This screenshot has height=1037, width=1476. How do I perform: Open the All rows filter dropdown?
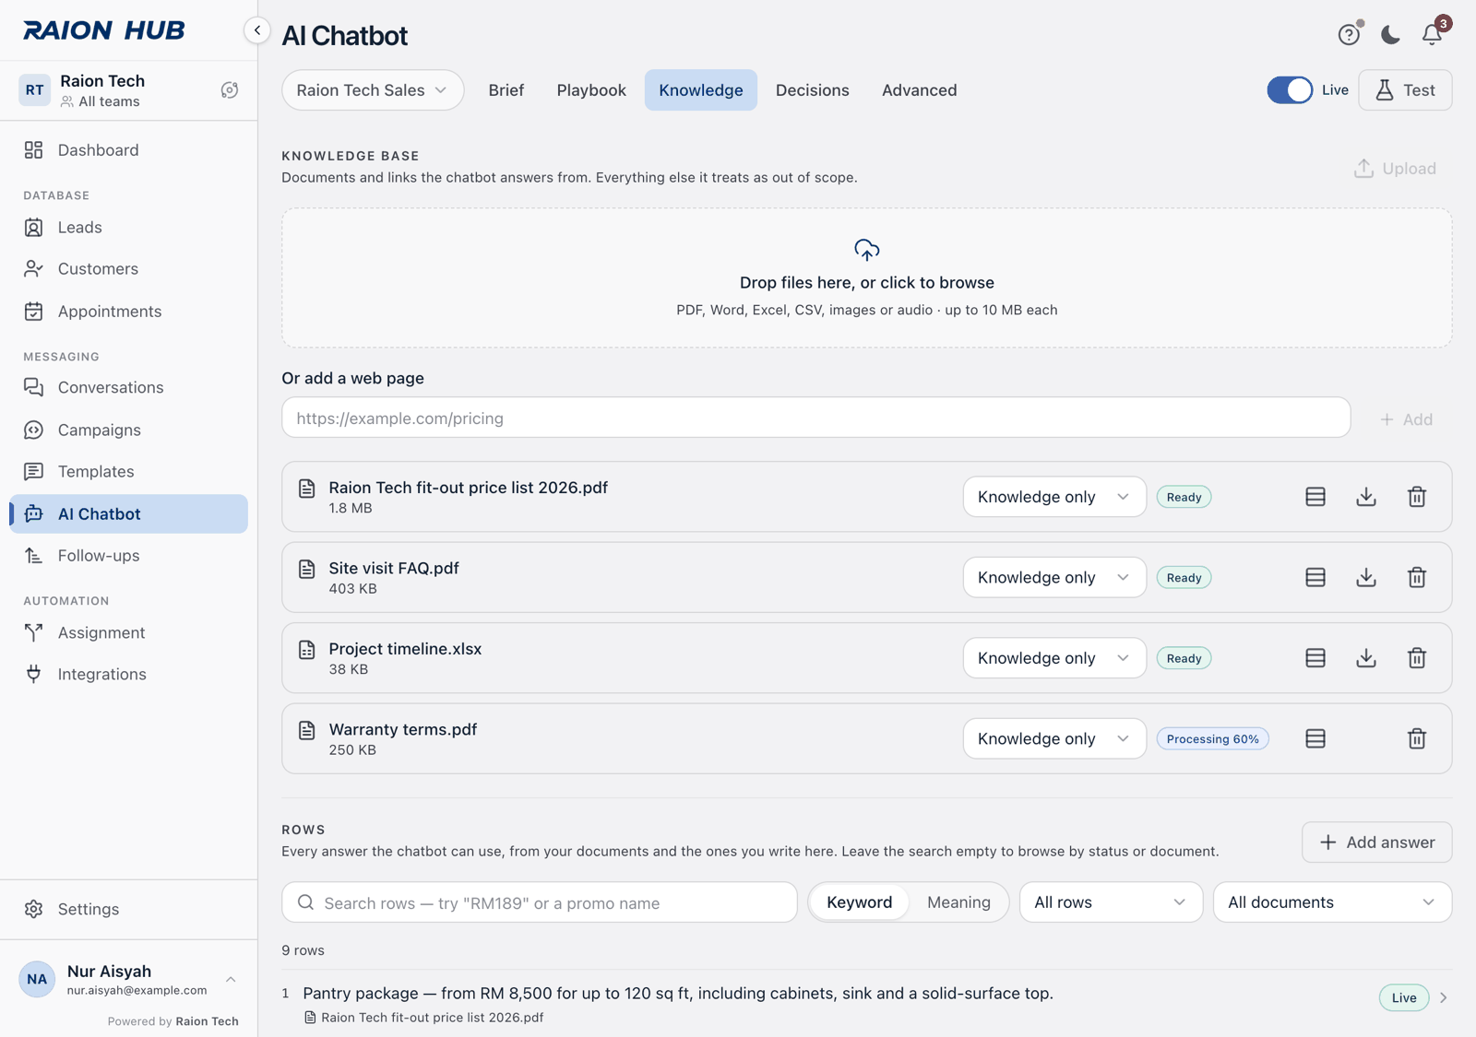click(1111, 902)
